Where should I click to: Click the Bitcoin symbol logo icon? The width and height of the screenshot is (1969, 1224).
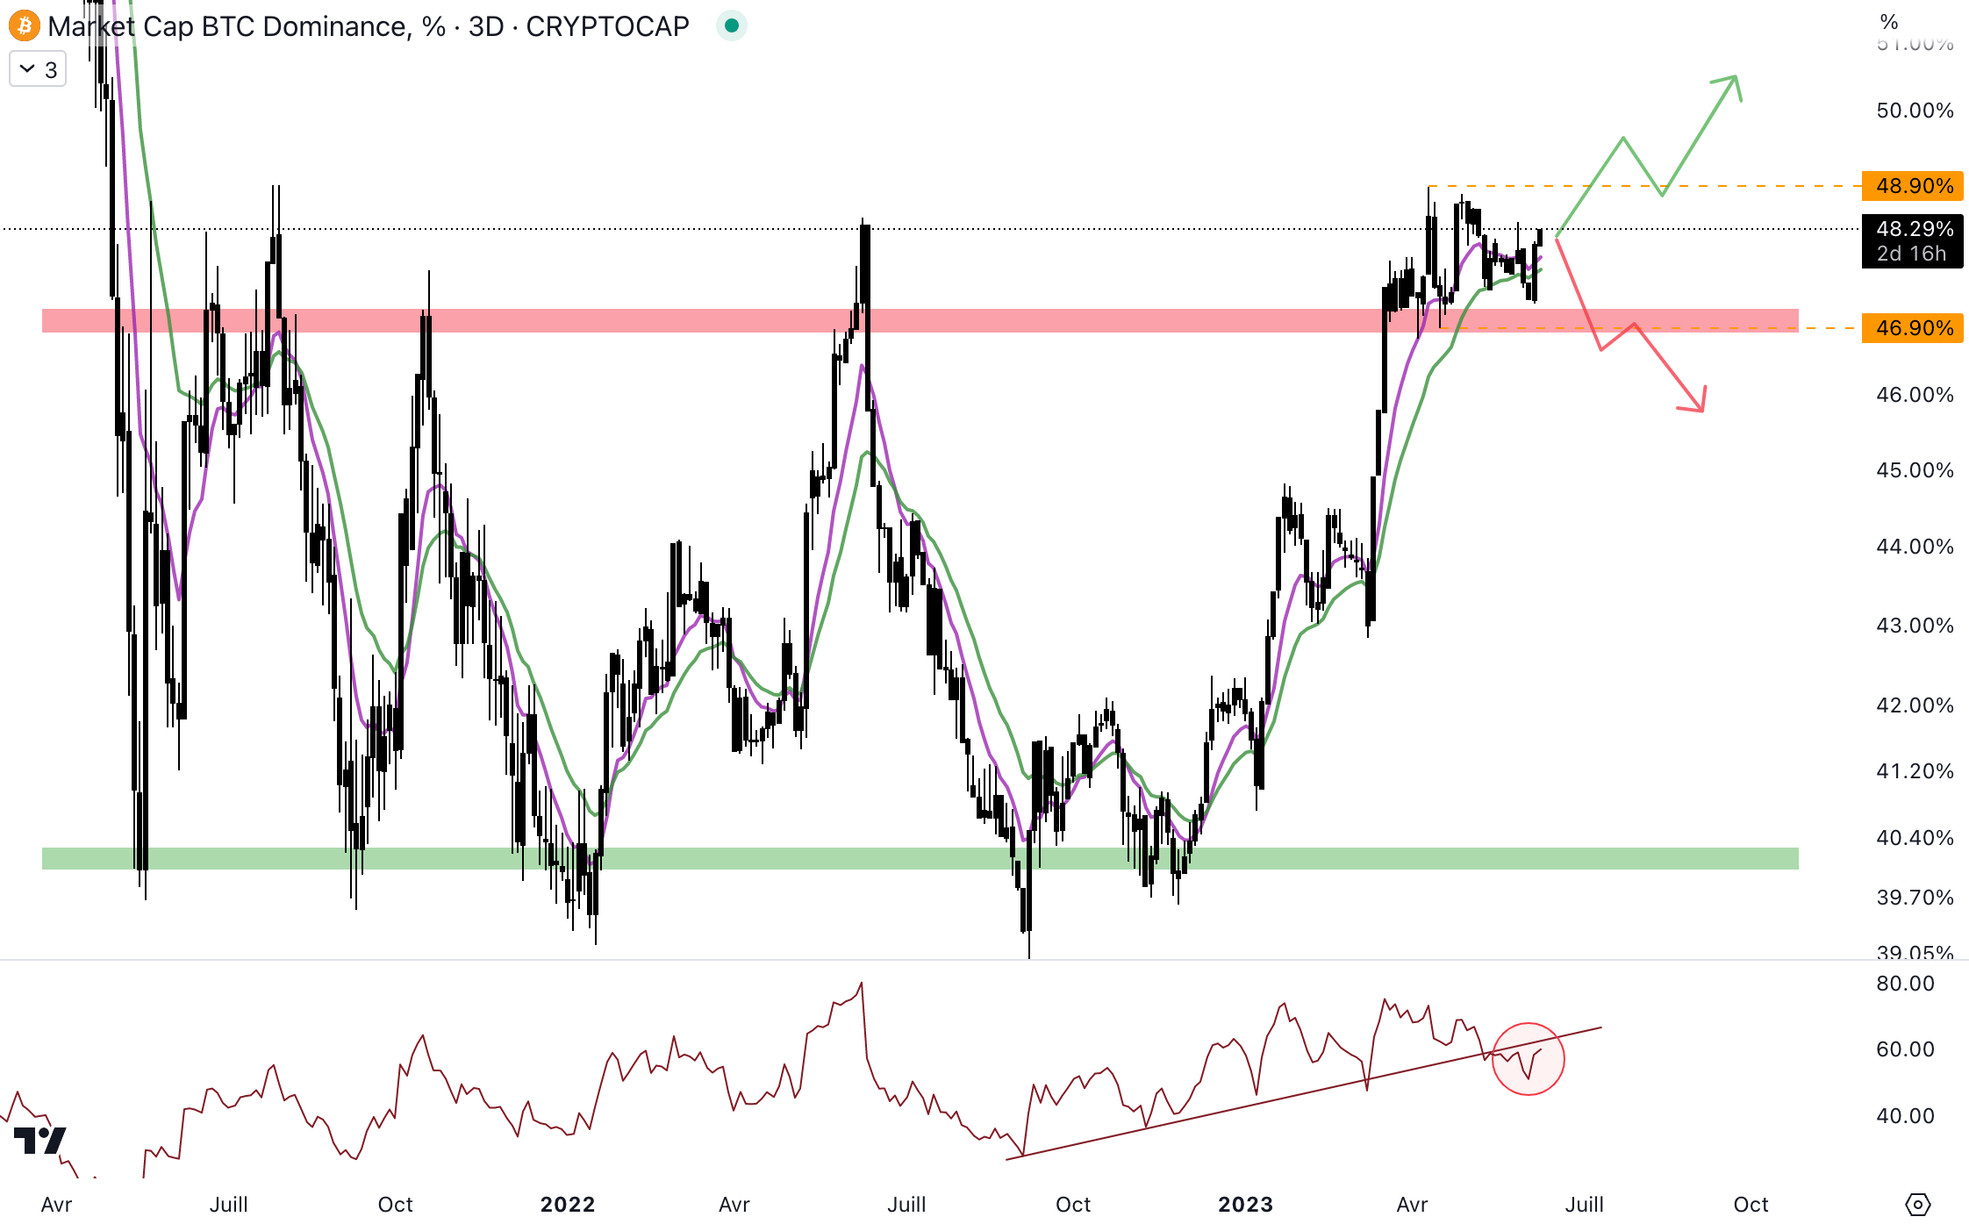click(25, 26)
